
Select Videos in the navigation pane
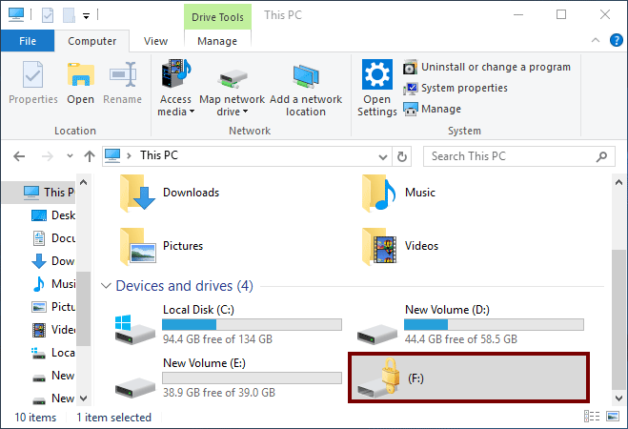coord(52,329)
